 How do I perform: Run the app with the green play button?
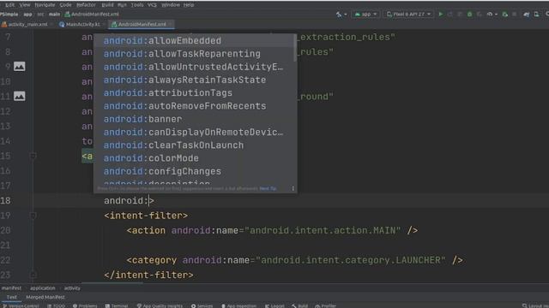click(441, 15)
